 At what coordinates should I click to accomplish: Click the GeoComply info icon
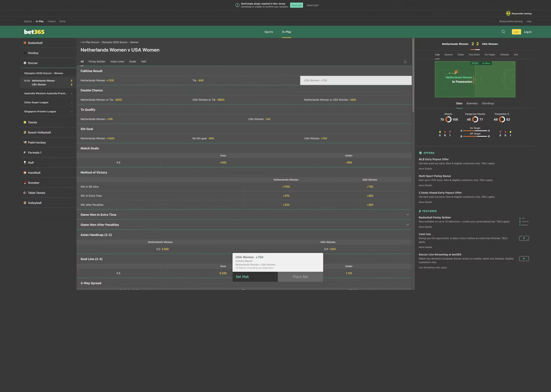click(237, 5)
